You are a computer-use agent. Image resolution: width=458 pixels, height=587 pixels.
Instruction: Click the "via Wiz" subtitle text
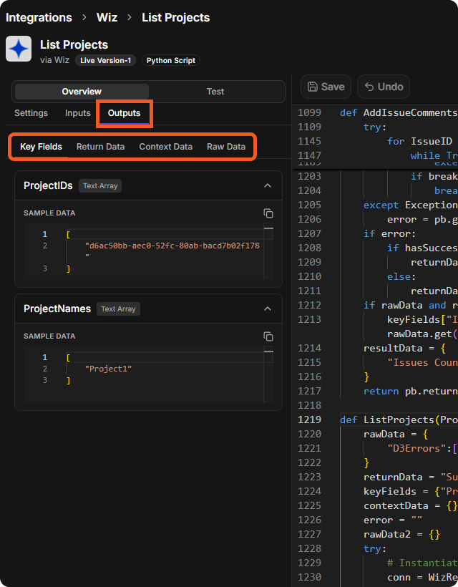[x=54, y=60]
